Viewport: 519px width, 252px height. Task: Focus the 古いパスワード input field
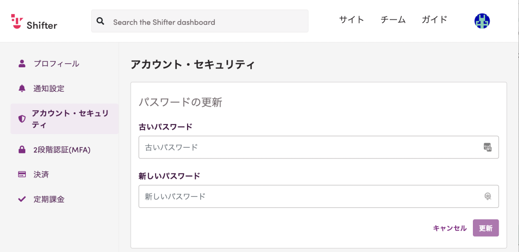pos(318,147)
